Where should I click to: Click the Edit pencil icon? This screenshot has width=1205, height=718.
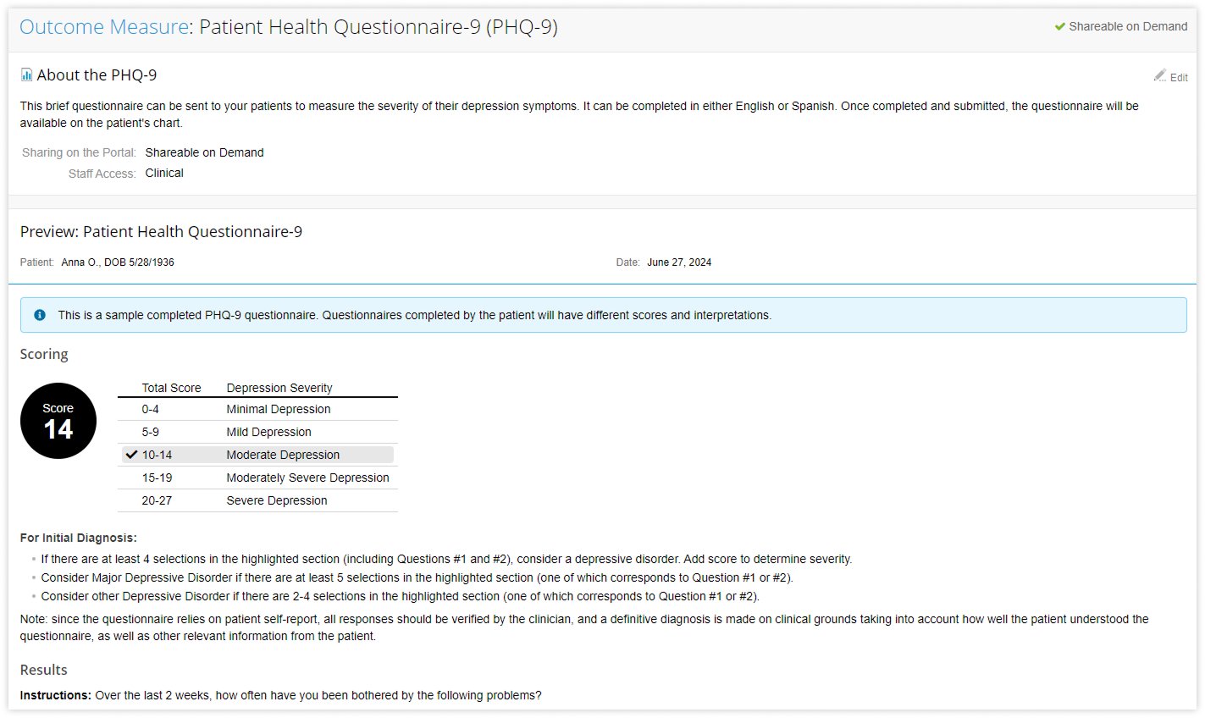1159,75
